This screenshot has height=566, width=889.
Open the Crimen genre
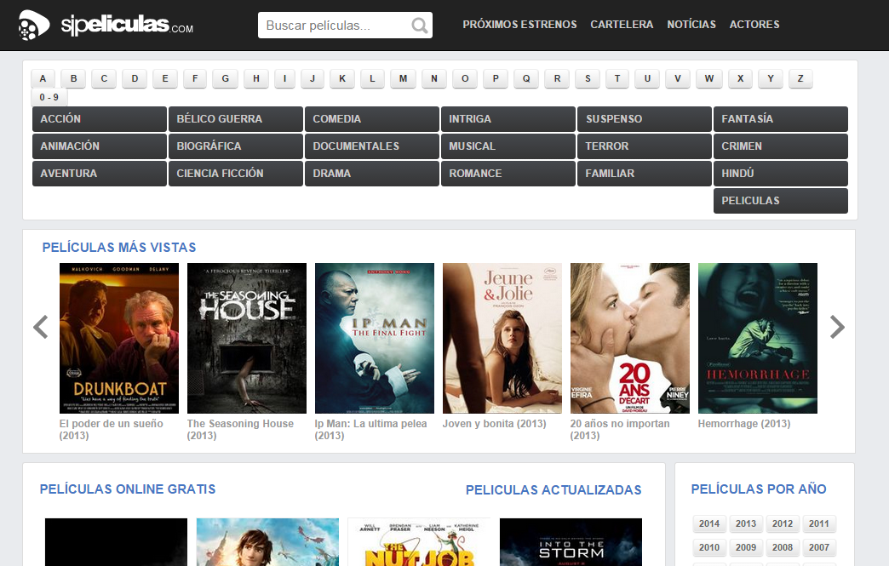[781, 146]
